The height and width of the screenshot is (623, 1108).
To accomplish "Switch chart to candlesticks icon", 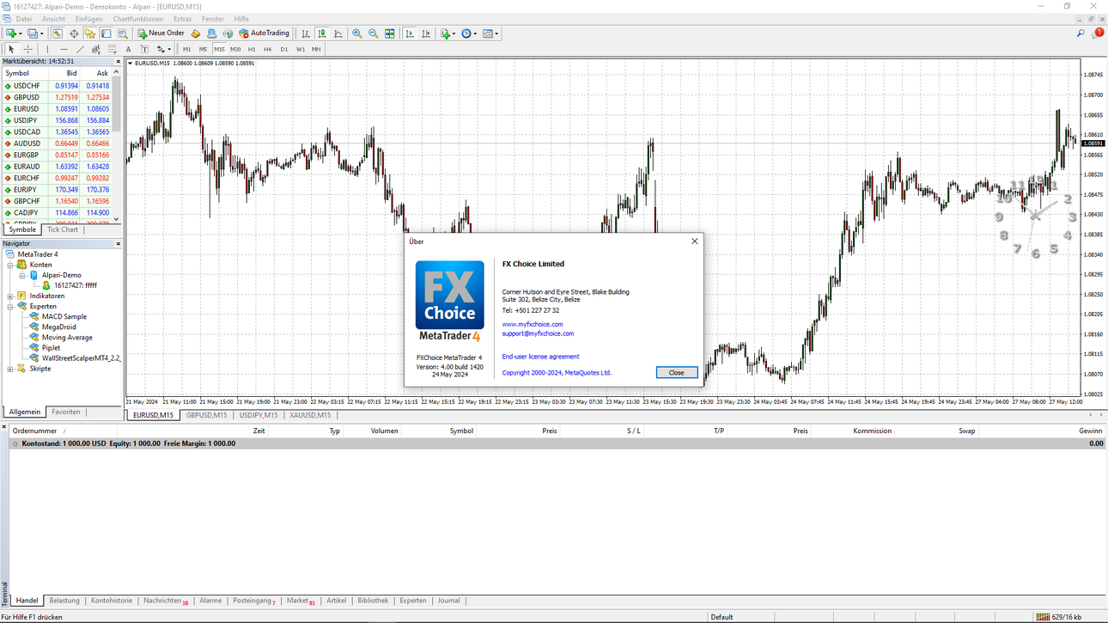I will (322, 34).
